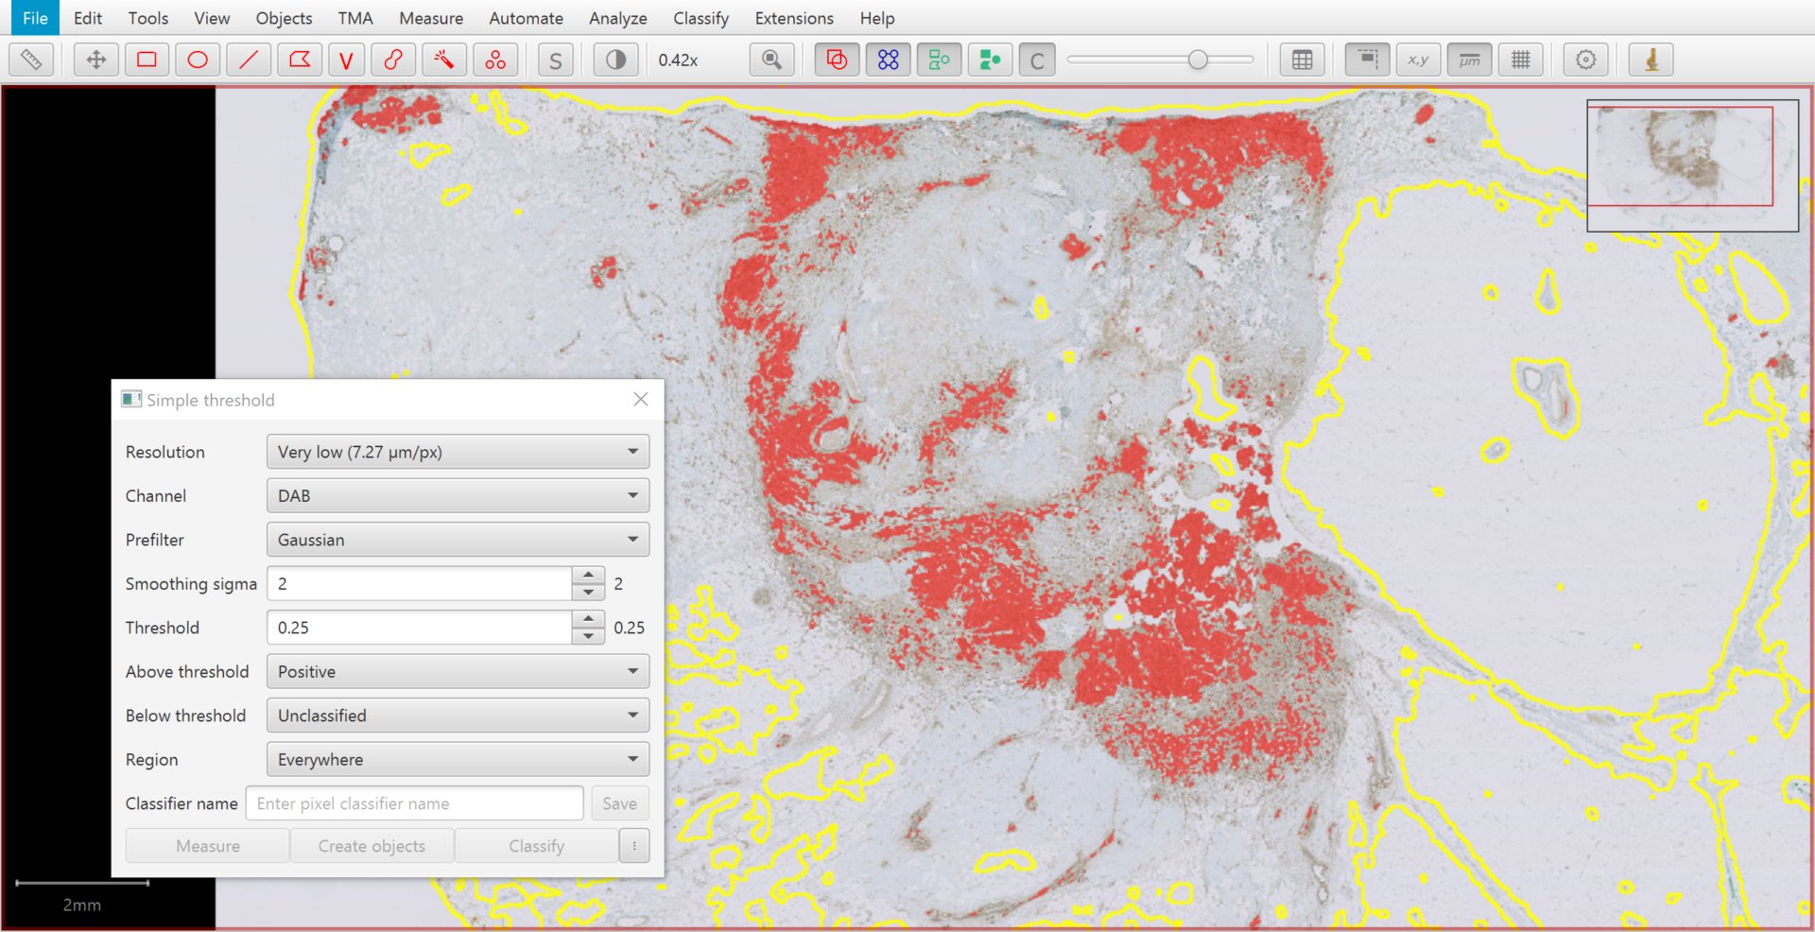This screenshot has height=932, width=1815.
Task: Open the View menu
Action: pyautogui.click(x=212, y=18)
